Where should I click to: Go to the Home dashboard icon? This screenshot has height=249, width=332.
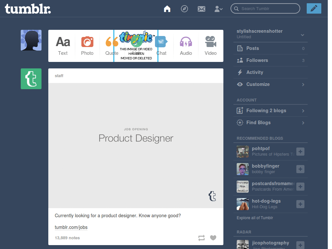click(167, 9)
